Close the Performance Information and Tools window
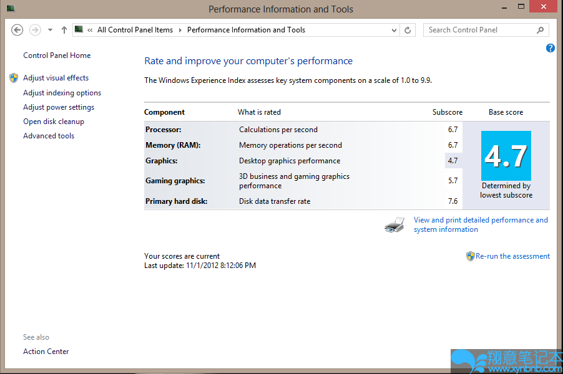The image size is (563, 374). click(x=544, y=6)
